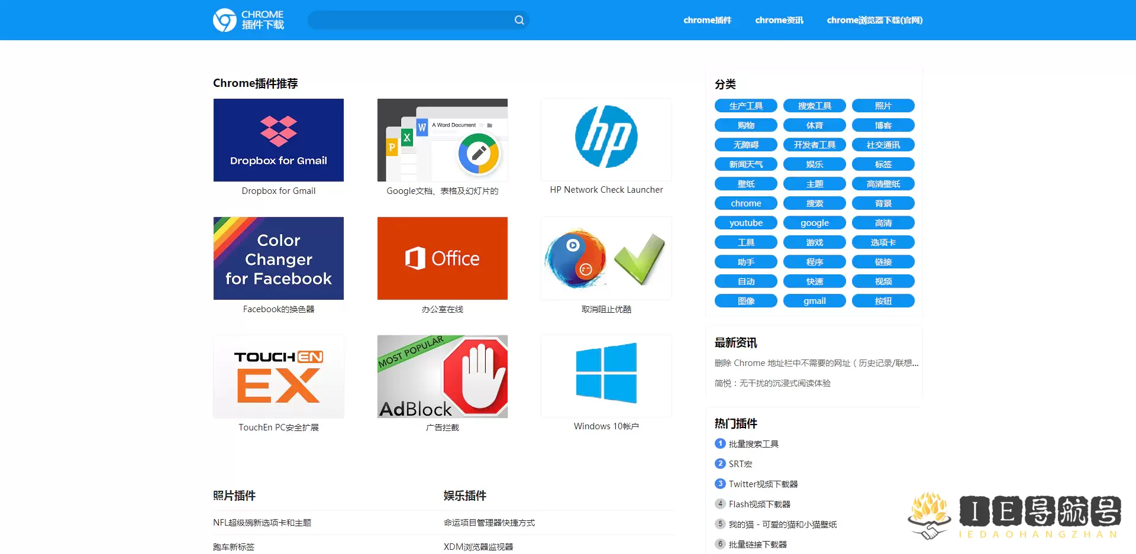Viewport: 1136px width, 554px height.
Task: Open the chrome浏览器下载(官网) menu item
Action: (x=874, y=20)
